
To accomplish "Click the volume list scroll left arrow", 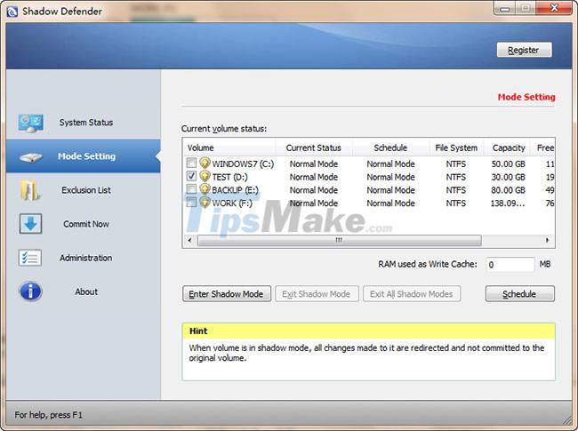I will (x=189, y=240).
